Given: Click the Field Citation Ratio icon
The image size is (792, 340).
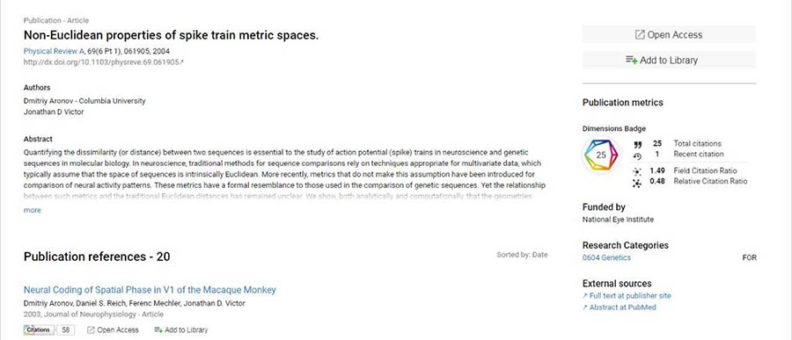Looking at the screenshot, I should coord(637,171).
